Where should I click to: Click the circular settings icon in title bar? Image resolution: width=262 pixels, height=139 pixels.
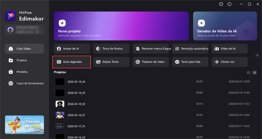pyautogui.click(x=230, y=4)
